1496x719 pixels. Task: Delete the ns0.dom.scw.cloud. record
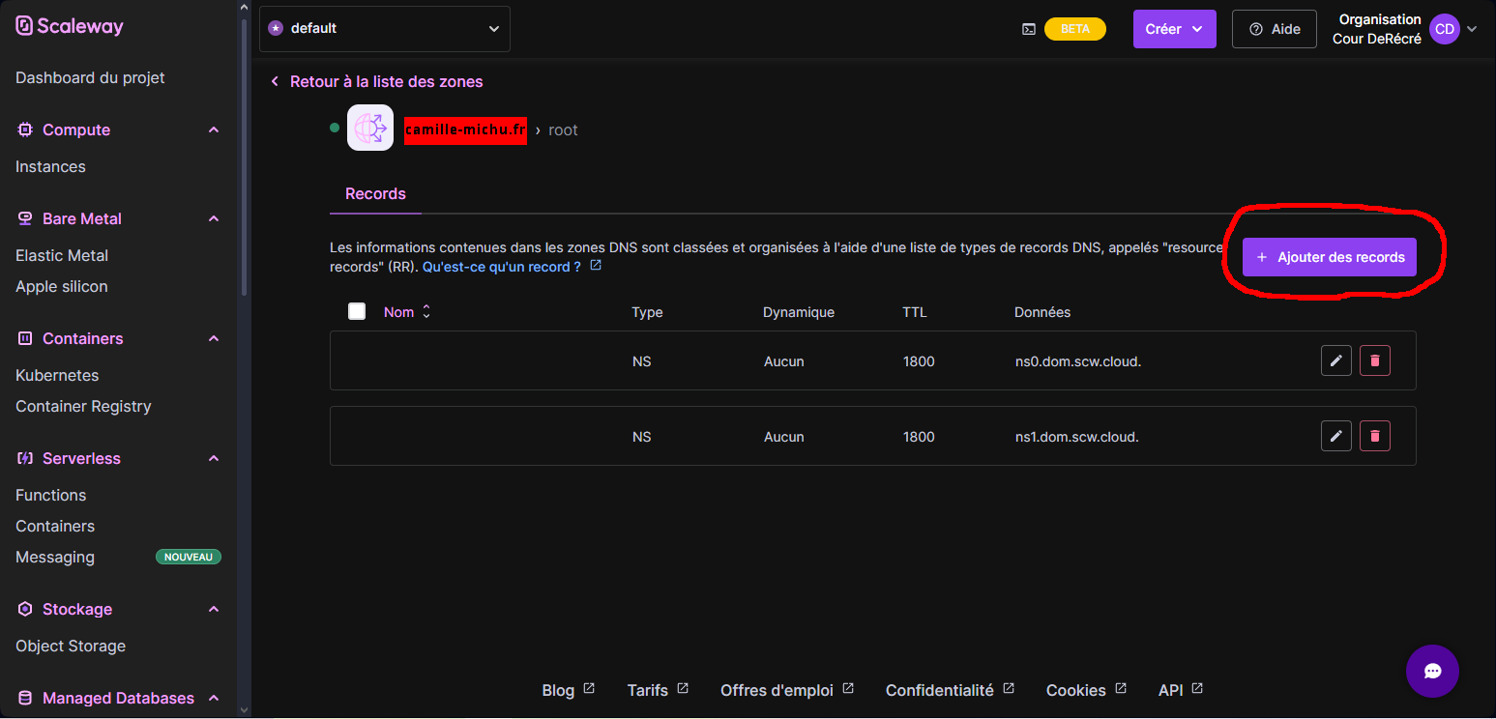click(x=1375, y=360)
